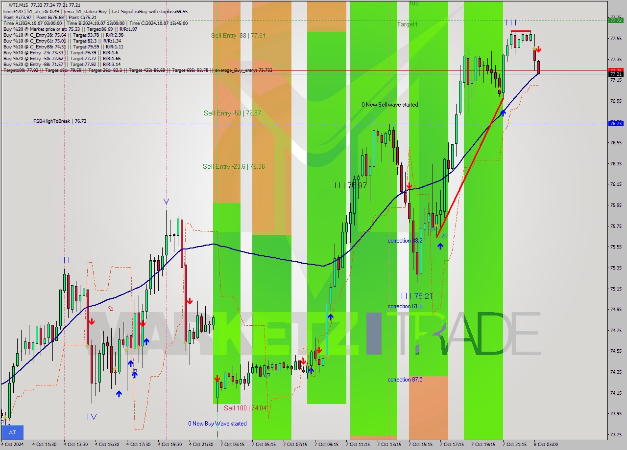
Task: Click the correction 61.8 label
Action: click(405, 306)
